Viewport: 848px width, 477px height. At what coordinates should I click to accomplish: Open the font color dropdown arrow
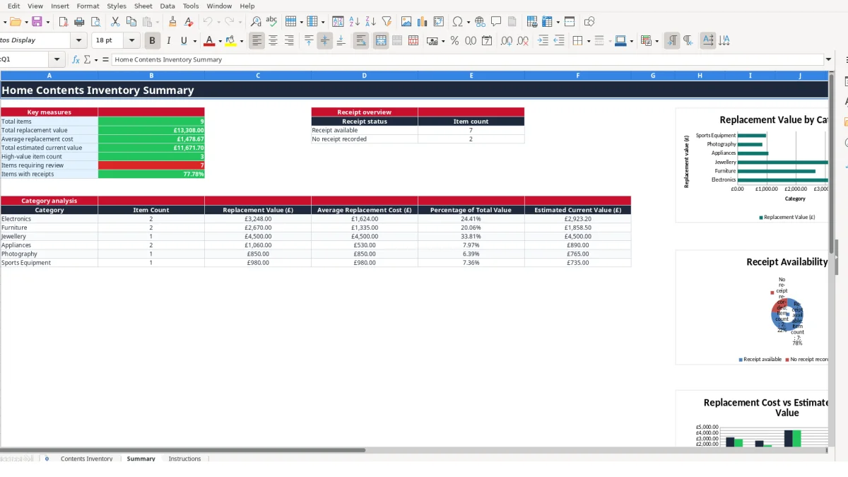tap(220, 41)
